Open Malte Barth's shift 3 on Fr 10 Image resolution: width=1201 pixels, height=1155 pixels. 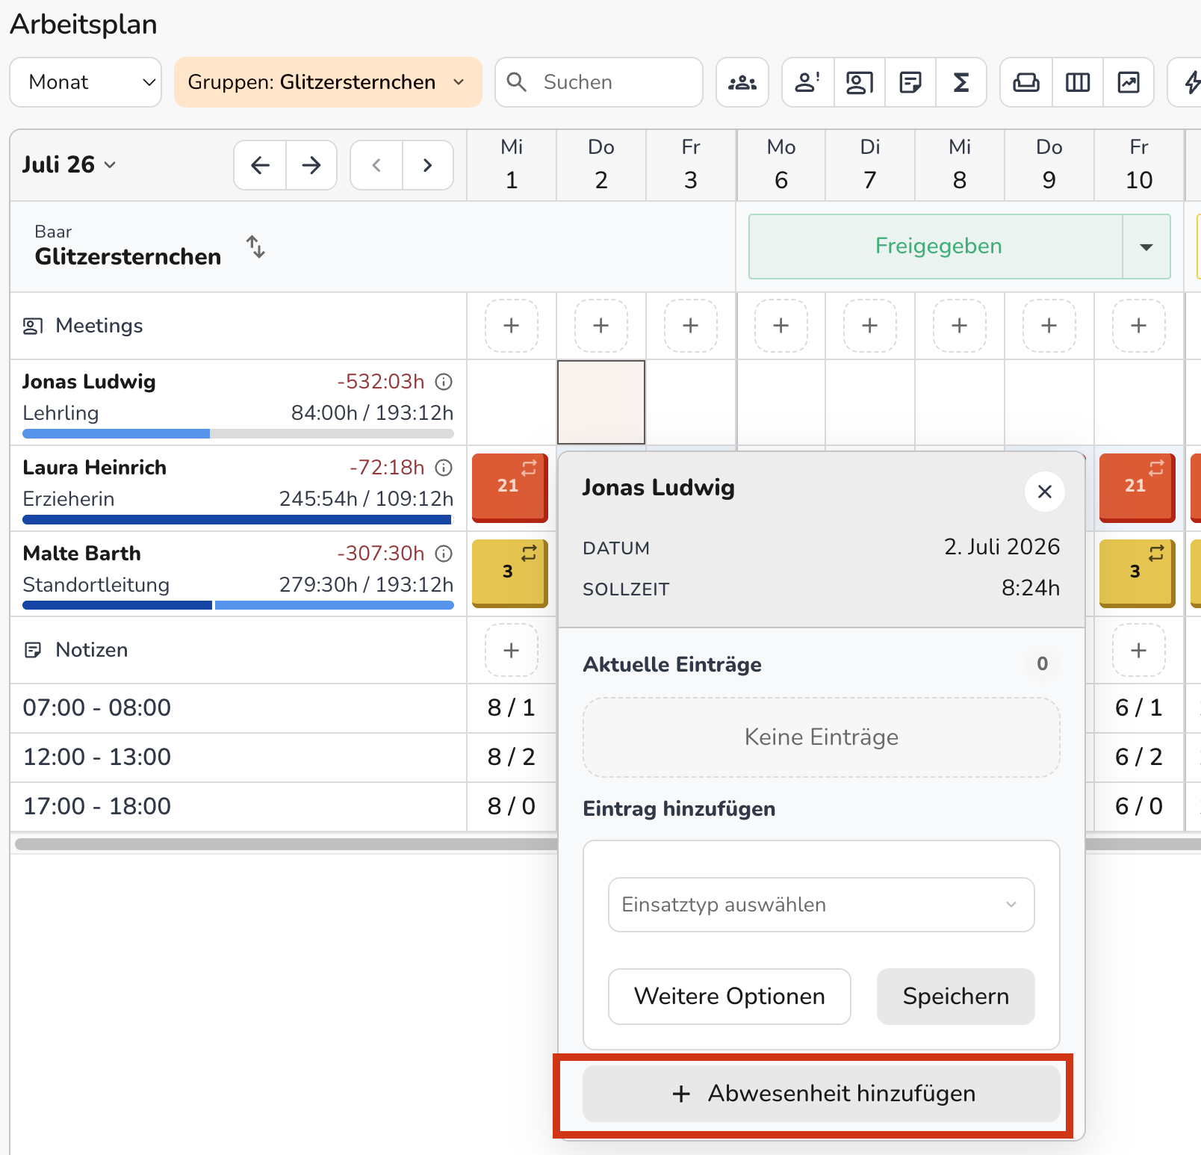pos(1138,574)
